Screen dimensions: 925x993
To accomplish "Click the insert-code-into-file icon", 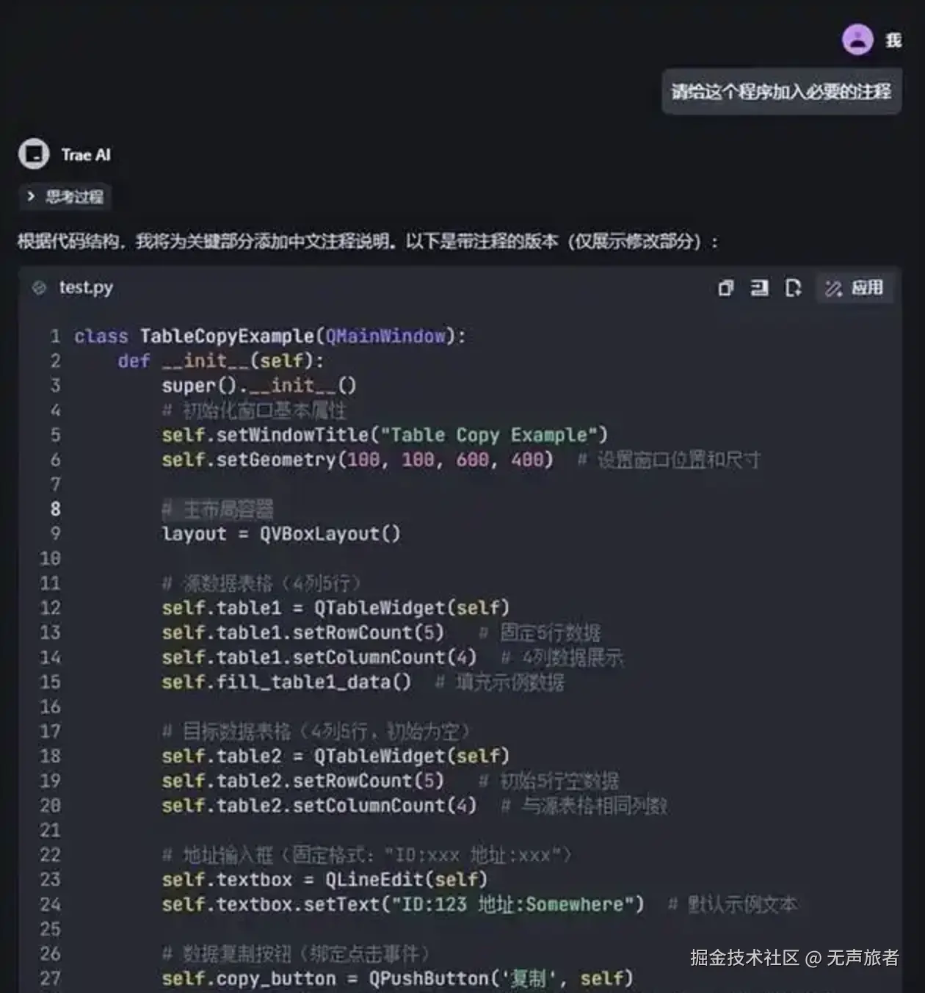I will click(759, 289).
